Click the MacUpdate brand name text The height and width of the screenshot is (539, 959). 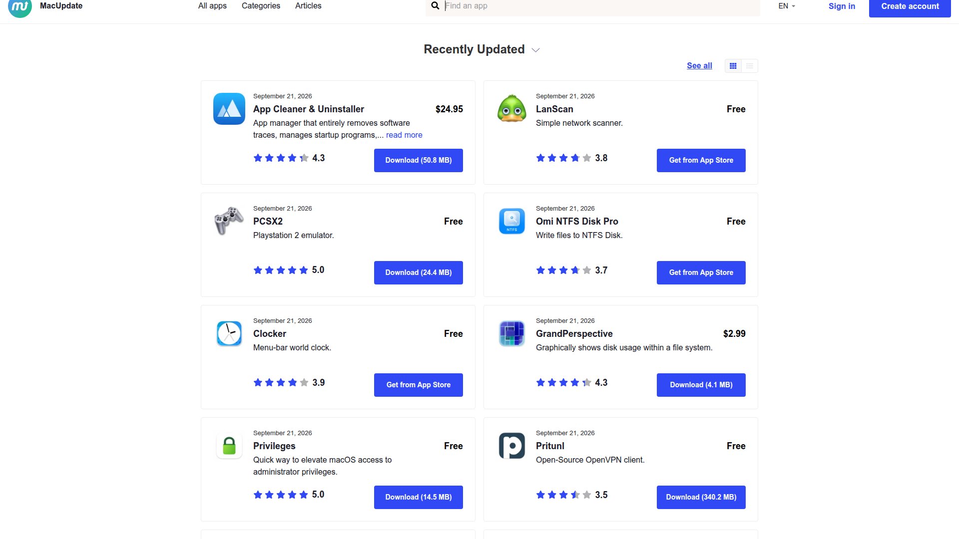(x=61, y=6)
